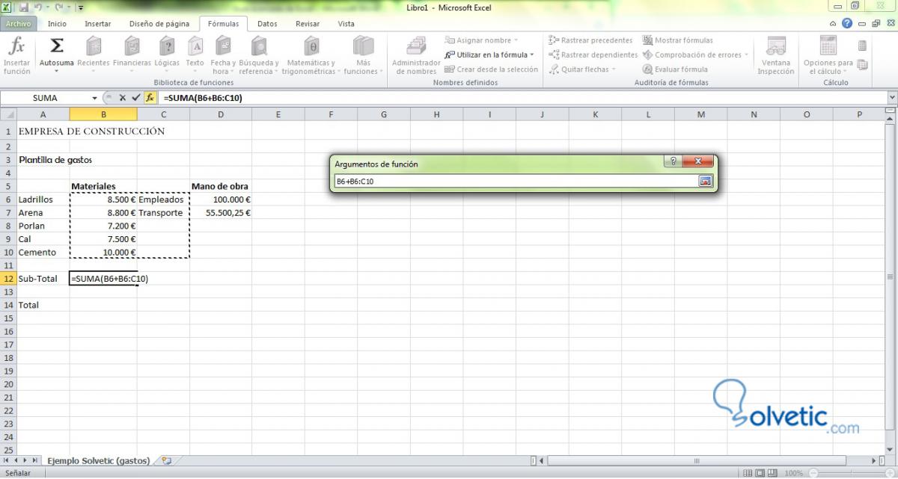Click the Redo icon in quick access toolbar
This screenshot has width=898, height=479.
tap(58, 7)
